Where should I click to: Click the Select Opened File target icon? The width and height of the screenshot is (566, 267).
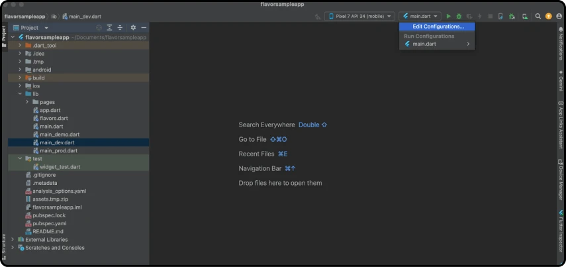99,28
